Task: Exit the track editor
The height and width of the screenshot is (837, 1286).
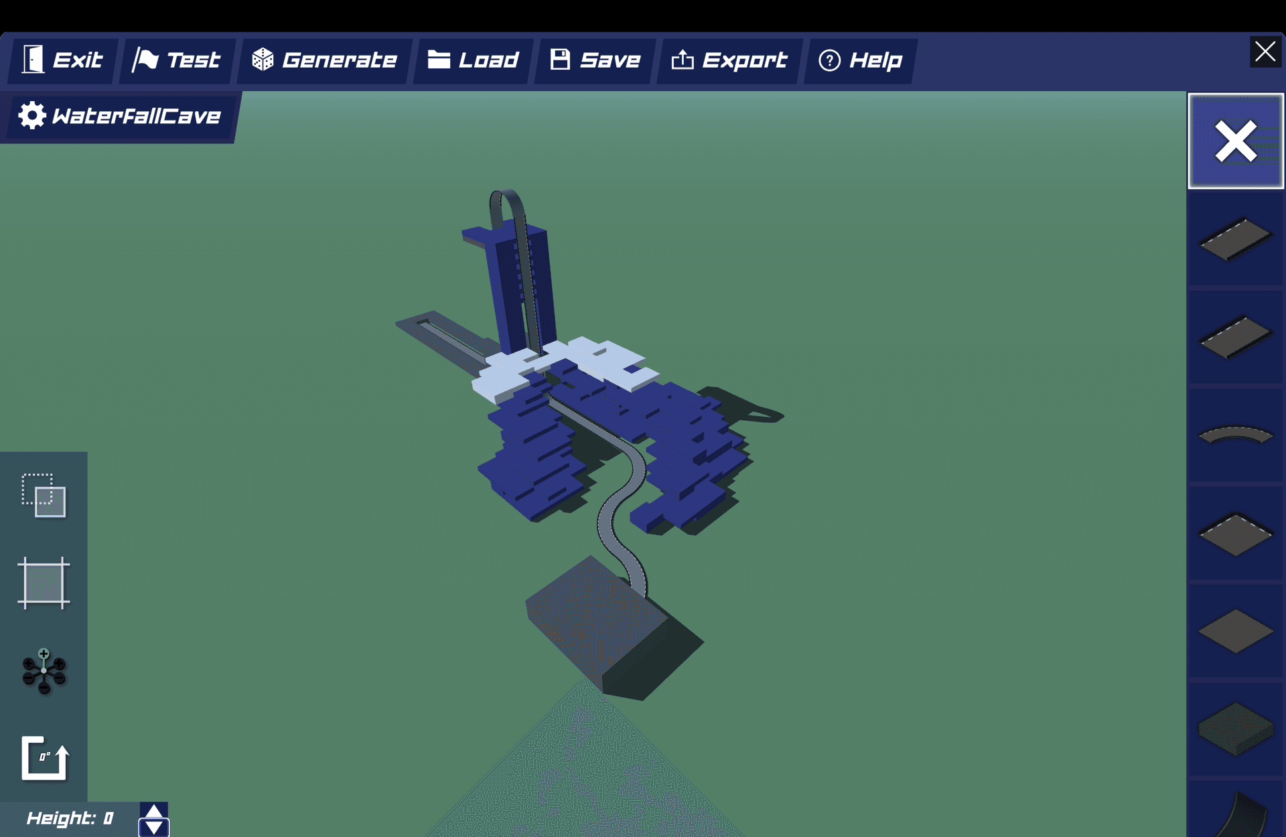Action: [x=62, y=60]
